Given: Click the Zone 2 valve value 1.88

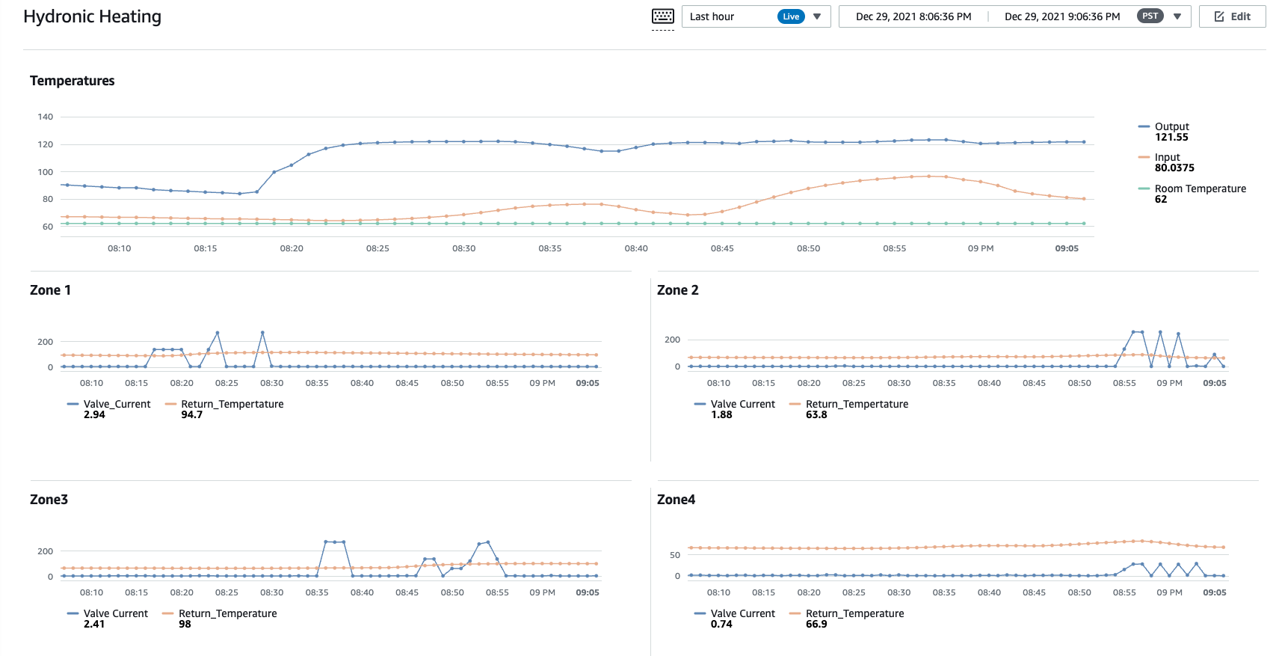Looking at the screenshot, I should (721, 414).
